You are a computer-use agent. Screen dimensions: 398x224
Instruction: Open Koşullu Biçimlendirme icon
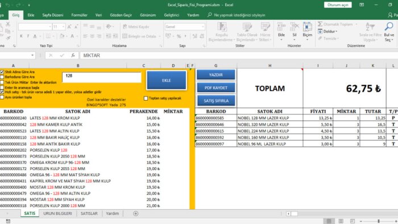[222, 27]
